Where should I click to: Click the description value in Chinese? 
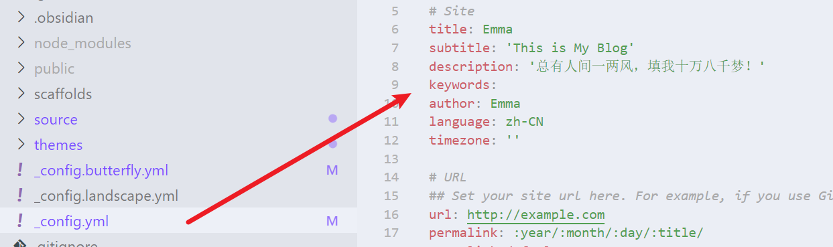tap(647, 66)
